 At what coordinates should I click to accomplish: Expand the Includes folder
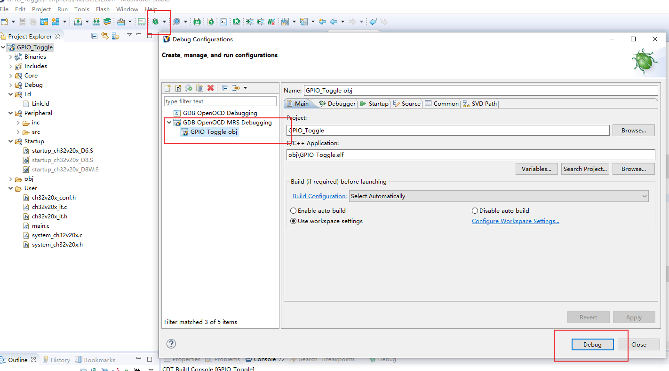[x=11, y=66]
